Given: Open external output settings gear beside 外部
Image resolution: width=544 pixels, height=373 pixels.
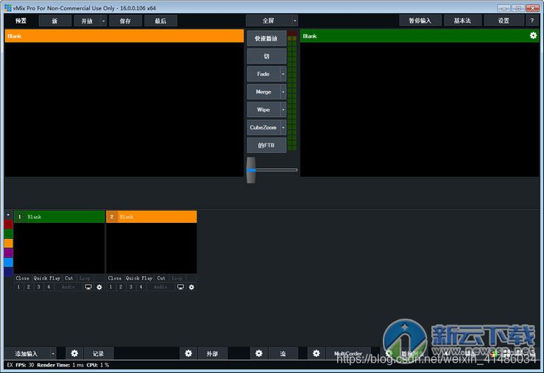Looking at the screenshot, I should 188,353.
